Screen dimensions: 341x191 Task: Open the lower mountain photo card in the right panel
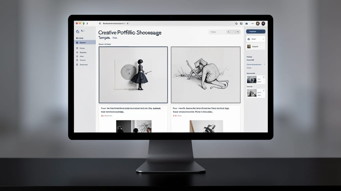click(x=255, y=93)
